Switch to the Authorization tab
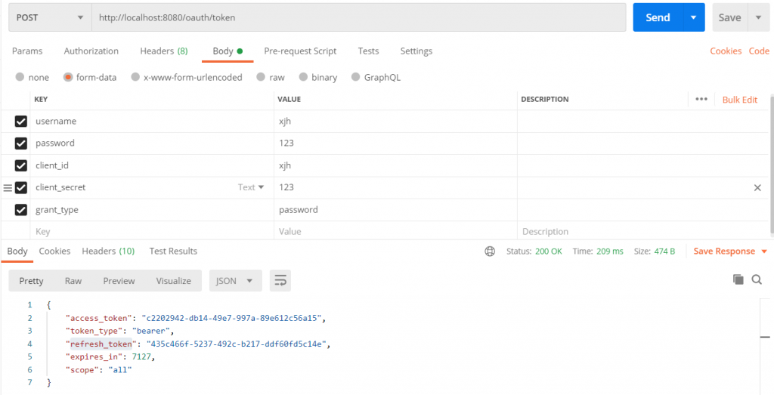Viewport: 774px width, 395px height. 91,51
